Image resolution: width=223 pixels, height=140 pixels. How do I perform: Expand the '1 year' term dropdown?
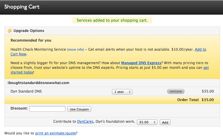(122, 92)
